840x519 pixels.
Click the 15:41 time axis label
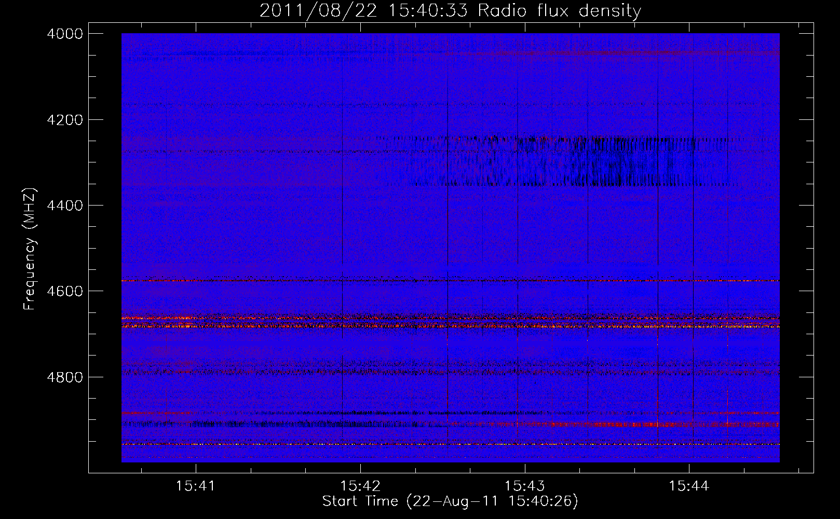(x=195, y=486)
